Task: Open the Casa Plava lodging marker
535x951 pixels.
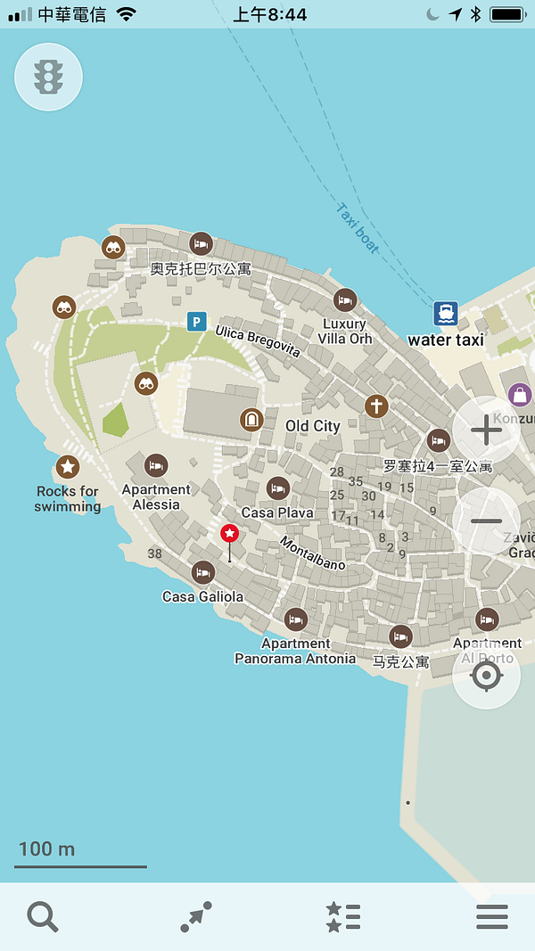Action: point(278,488)
